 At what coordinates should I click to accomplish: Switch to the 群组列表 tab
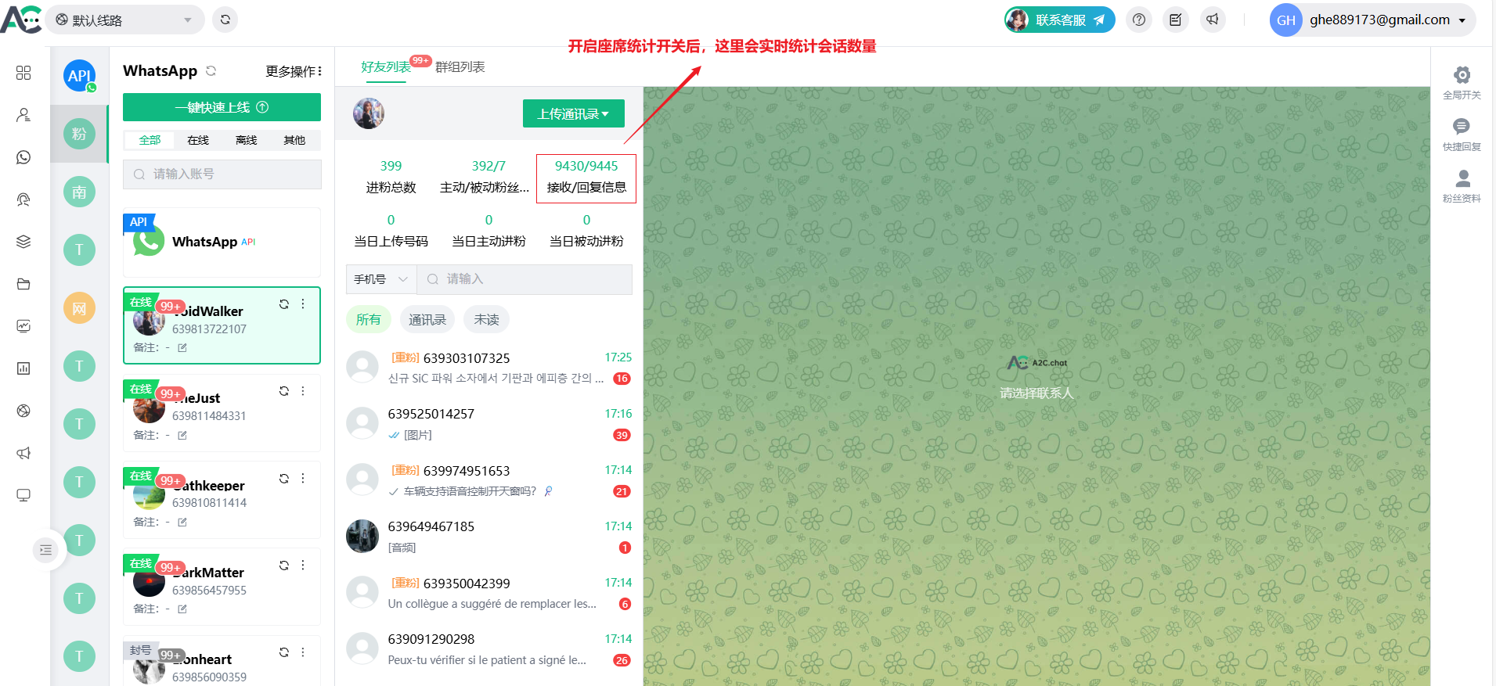tap(460, 67)
